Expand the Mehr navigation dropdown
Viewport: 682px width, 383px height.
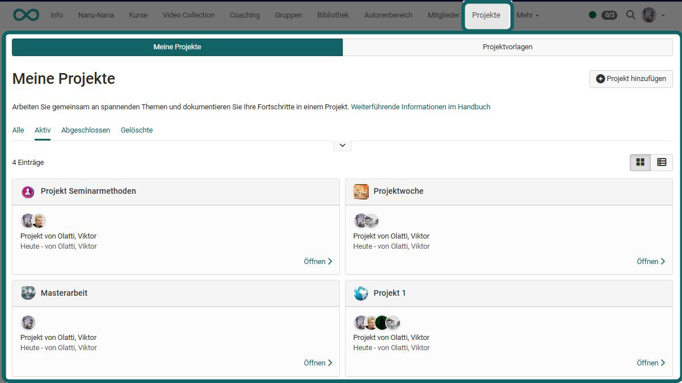click(x=528, y=15)
